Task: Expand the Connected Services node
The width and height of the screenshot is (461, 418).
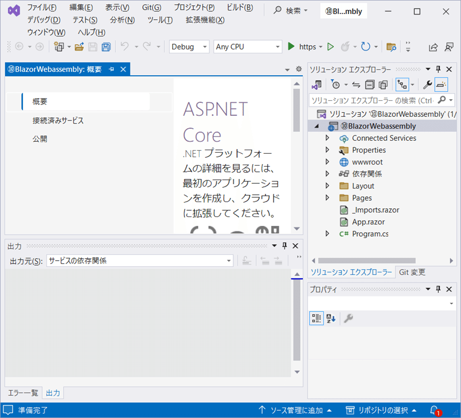Action: (327, 138)
